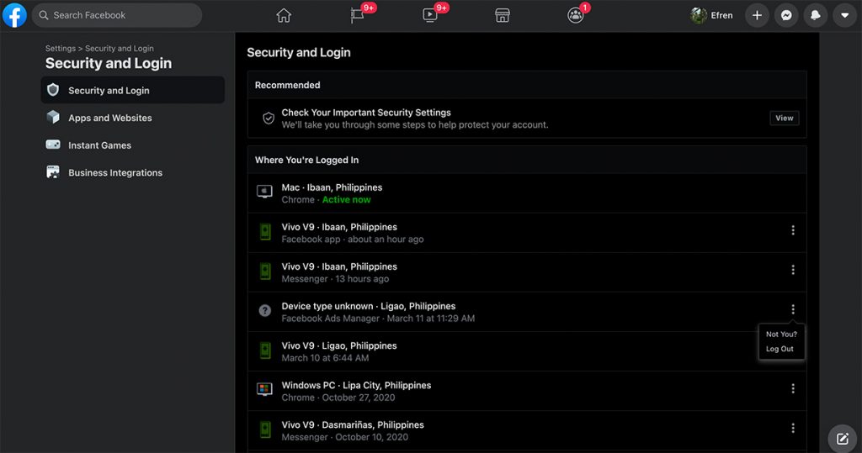
Task: Click the View button for security settings
Action: pos(784,118)
